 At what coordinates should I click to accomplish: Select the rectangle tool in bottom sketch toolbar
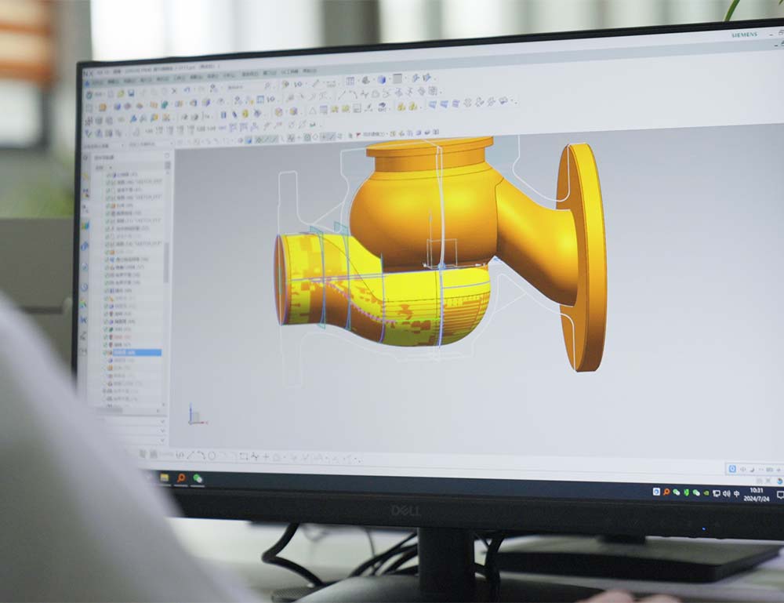pyautogui.click(x=244, y=456)
